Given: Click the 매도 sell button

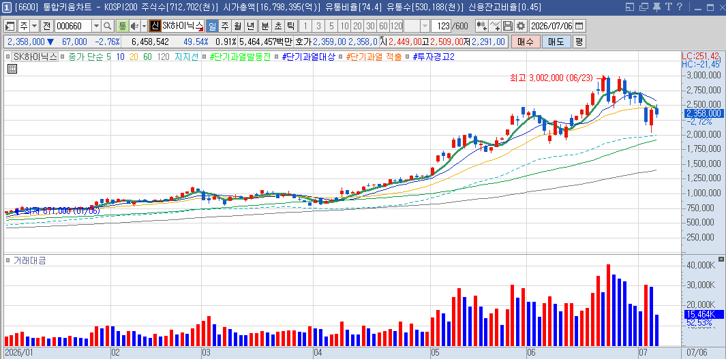Looking at the screenshot, I should 556,42.
